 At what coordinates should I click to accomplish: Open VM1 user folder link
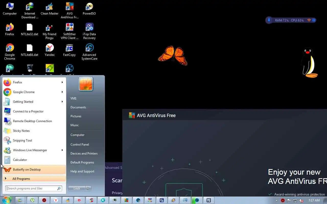pyautogui.click(x=74, y=98)
